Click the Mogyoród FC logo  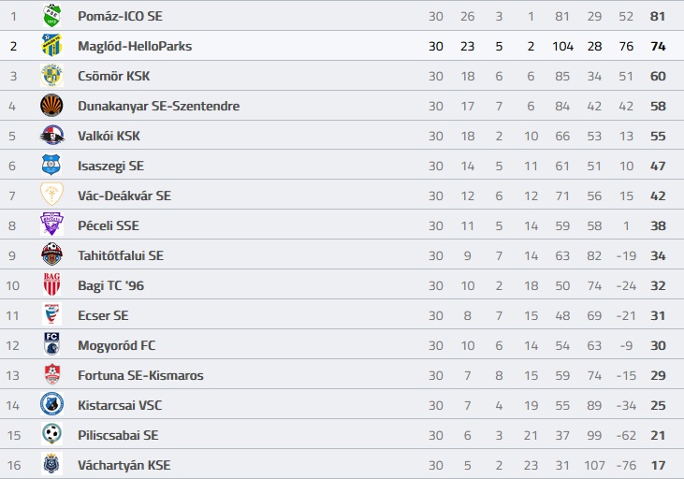click(51, 344)
